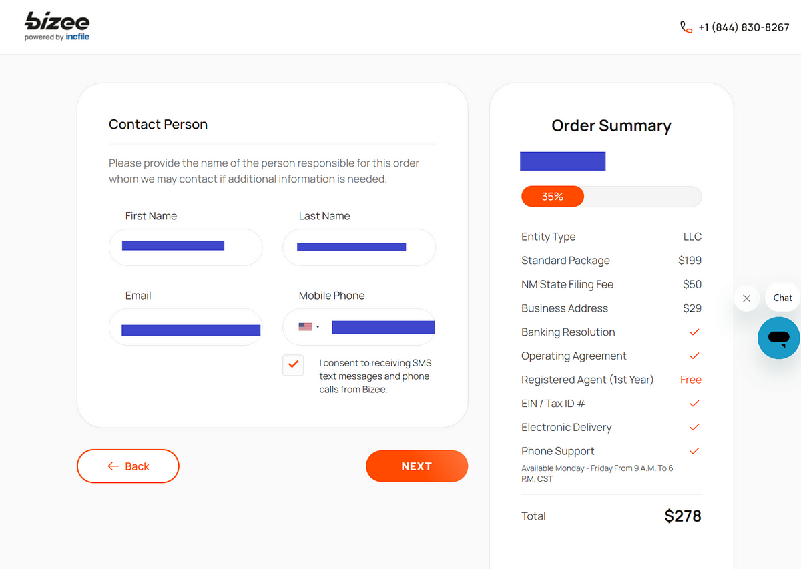This screenshot has width=801, height=569.
Task: Click the First Name input field
Action: point(186,247)
